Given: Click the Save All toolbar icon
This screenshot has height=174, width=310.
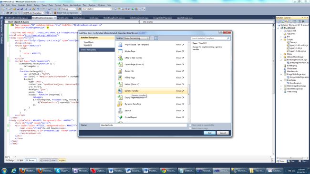Looking at the screenshot, I should click(21, 9).
